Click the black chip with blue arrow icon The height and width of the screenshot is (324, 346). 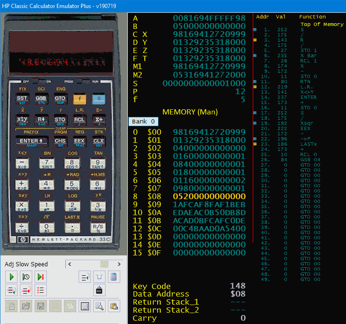99,290
